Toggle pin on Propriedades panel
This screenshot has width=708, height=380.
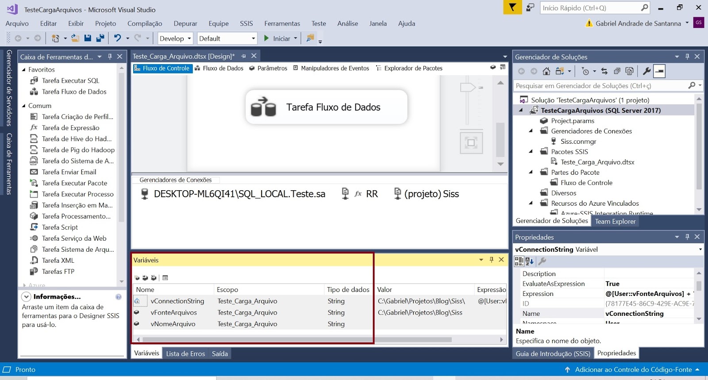point(687,237)
